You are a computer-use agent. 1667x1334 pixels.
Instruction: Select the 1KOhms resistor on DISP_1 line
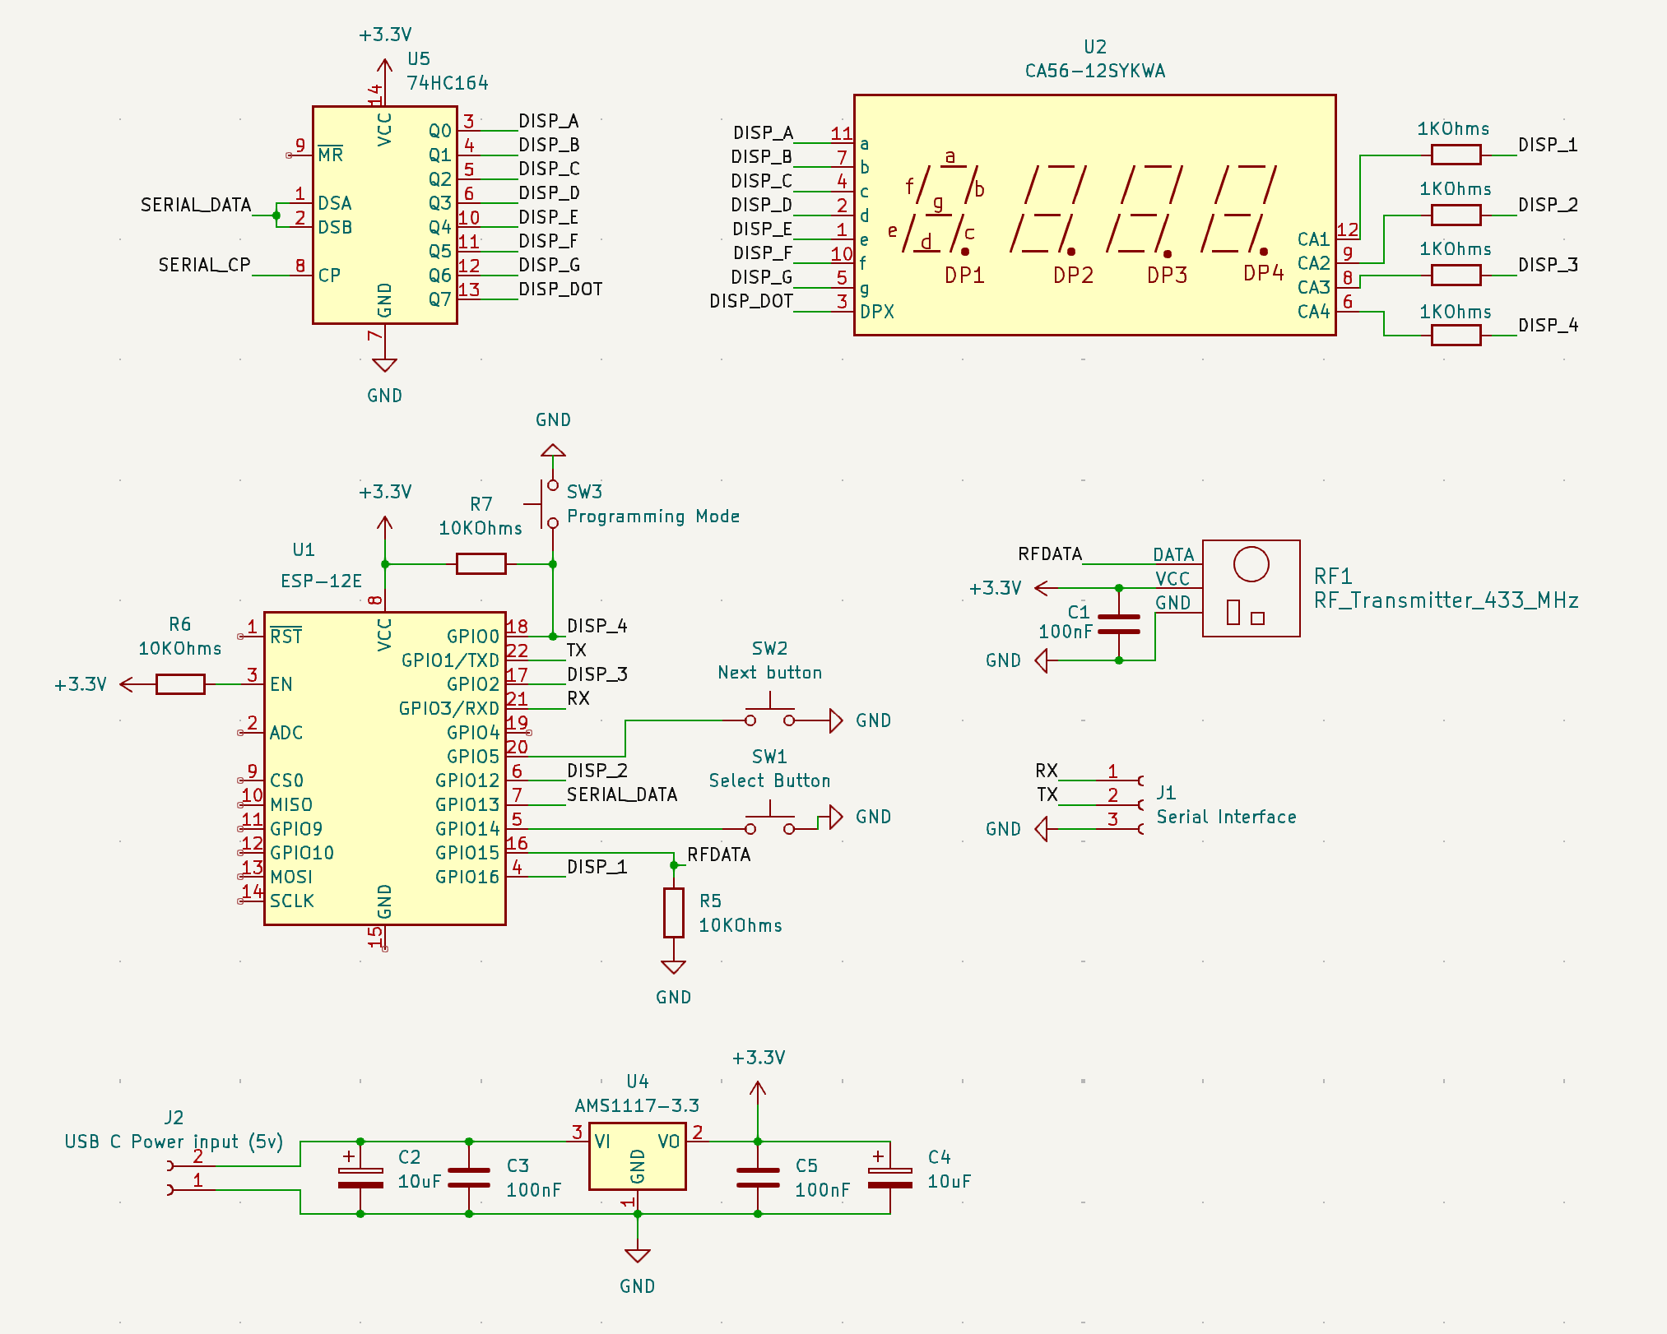click(x=1456, y=155)
